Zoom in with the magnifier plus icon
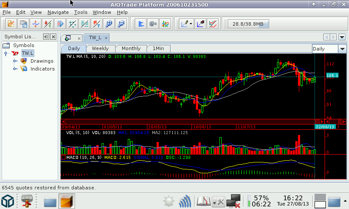 109,24
